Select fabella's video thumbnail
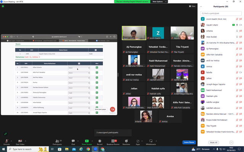The image size is (244, 152). (182, 33)
